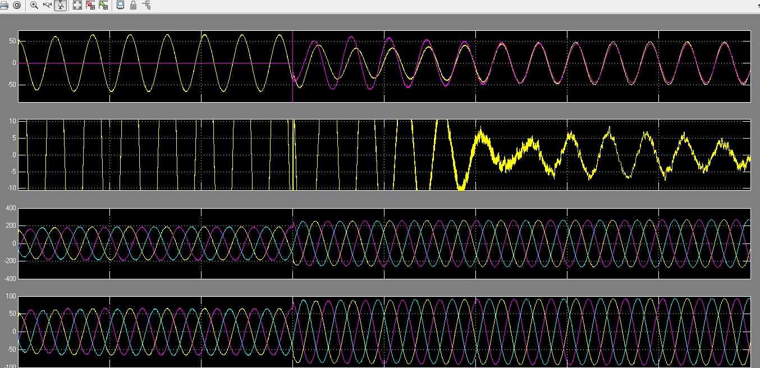760x368 pixels.
Task: Click the bottom plot of three-phase currents
Action: tap(384, 333)
